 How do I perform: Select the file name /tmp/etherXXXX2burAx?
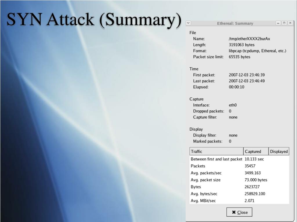(x=249, y=39)
